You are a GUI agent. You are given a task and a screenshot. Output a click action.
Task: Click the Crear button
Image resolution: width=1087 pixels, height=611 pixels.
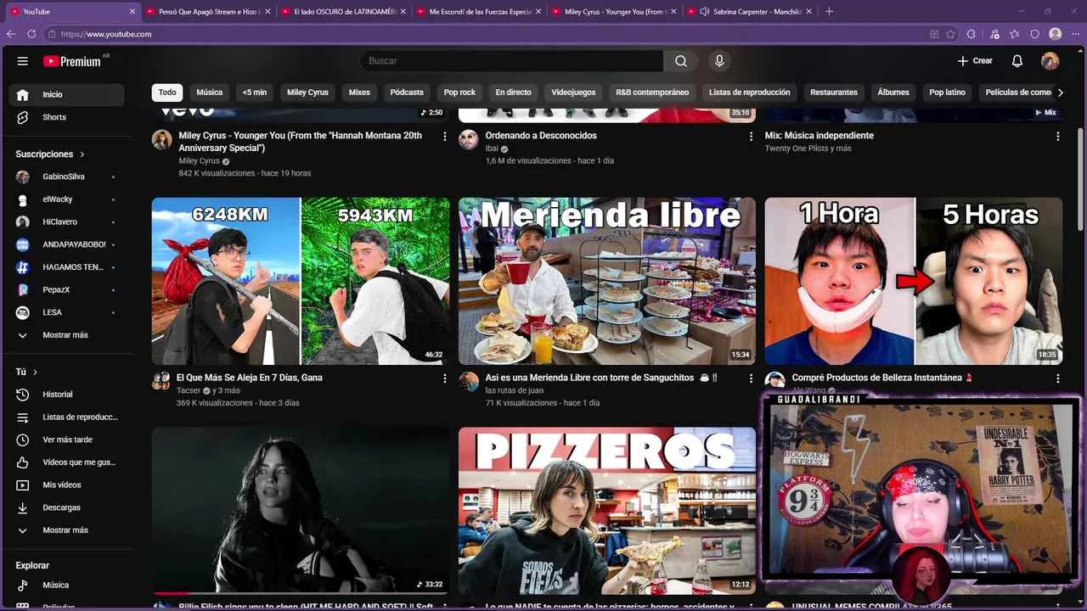[975, 61]
